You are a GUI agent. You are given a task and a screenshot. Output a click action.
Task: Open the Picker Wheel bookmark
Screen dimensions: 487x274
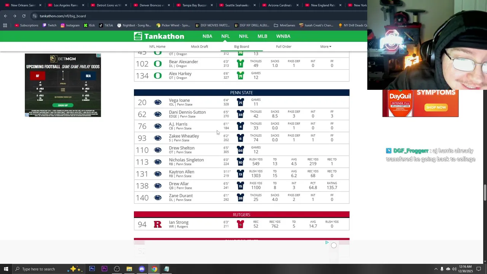(x=173, y=25)
